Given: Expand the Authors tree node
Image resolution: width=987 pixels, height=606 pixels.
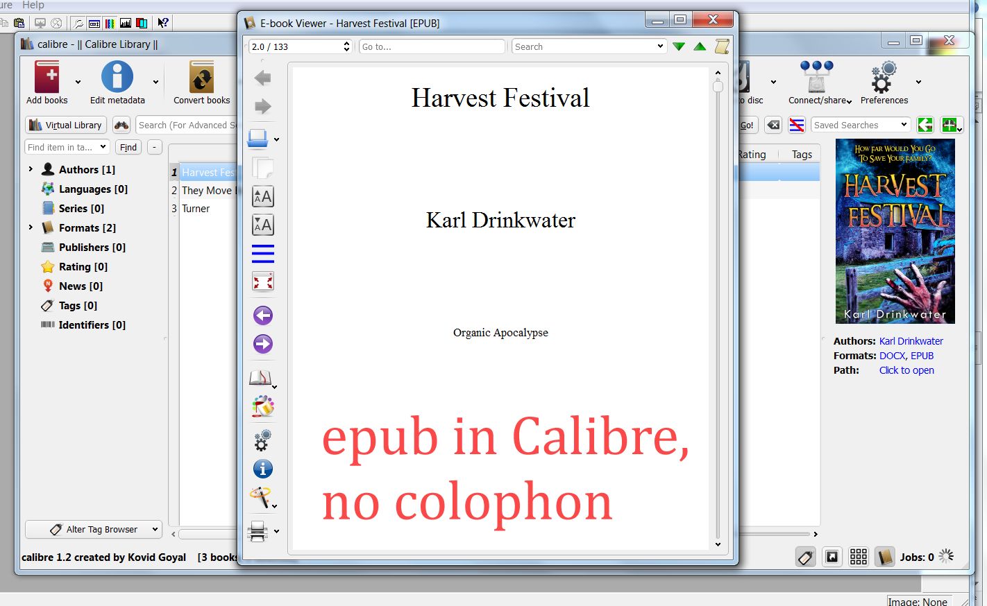Looking at the screenshot, I should click(31, 169).
